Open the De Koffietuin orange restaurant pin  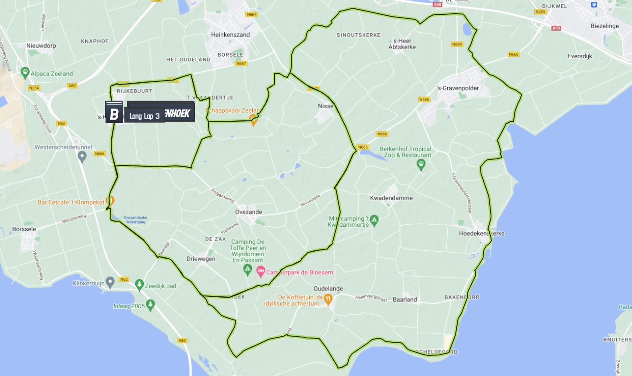(328, 299)
